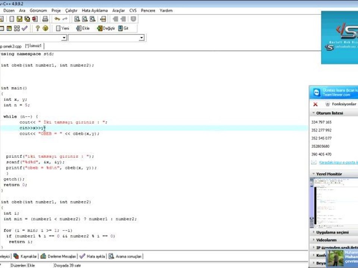The height and width of the screenshot is (268, 358).
Task: Select session 352 277 992
Action: pos(321,130)
